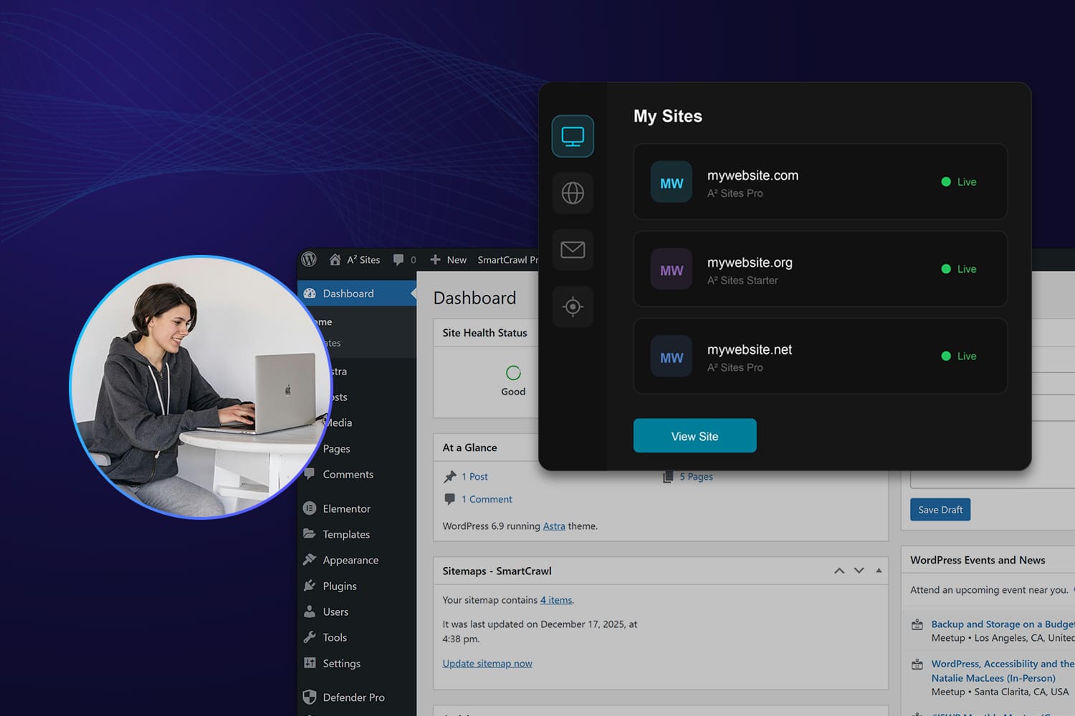Open the comments bubble in admin bar

(x=398, y=260)
